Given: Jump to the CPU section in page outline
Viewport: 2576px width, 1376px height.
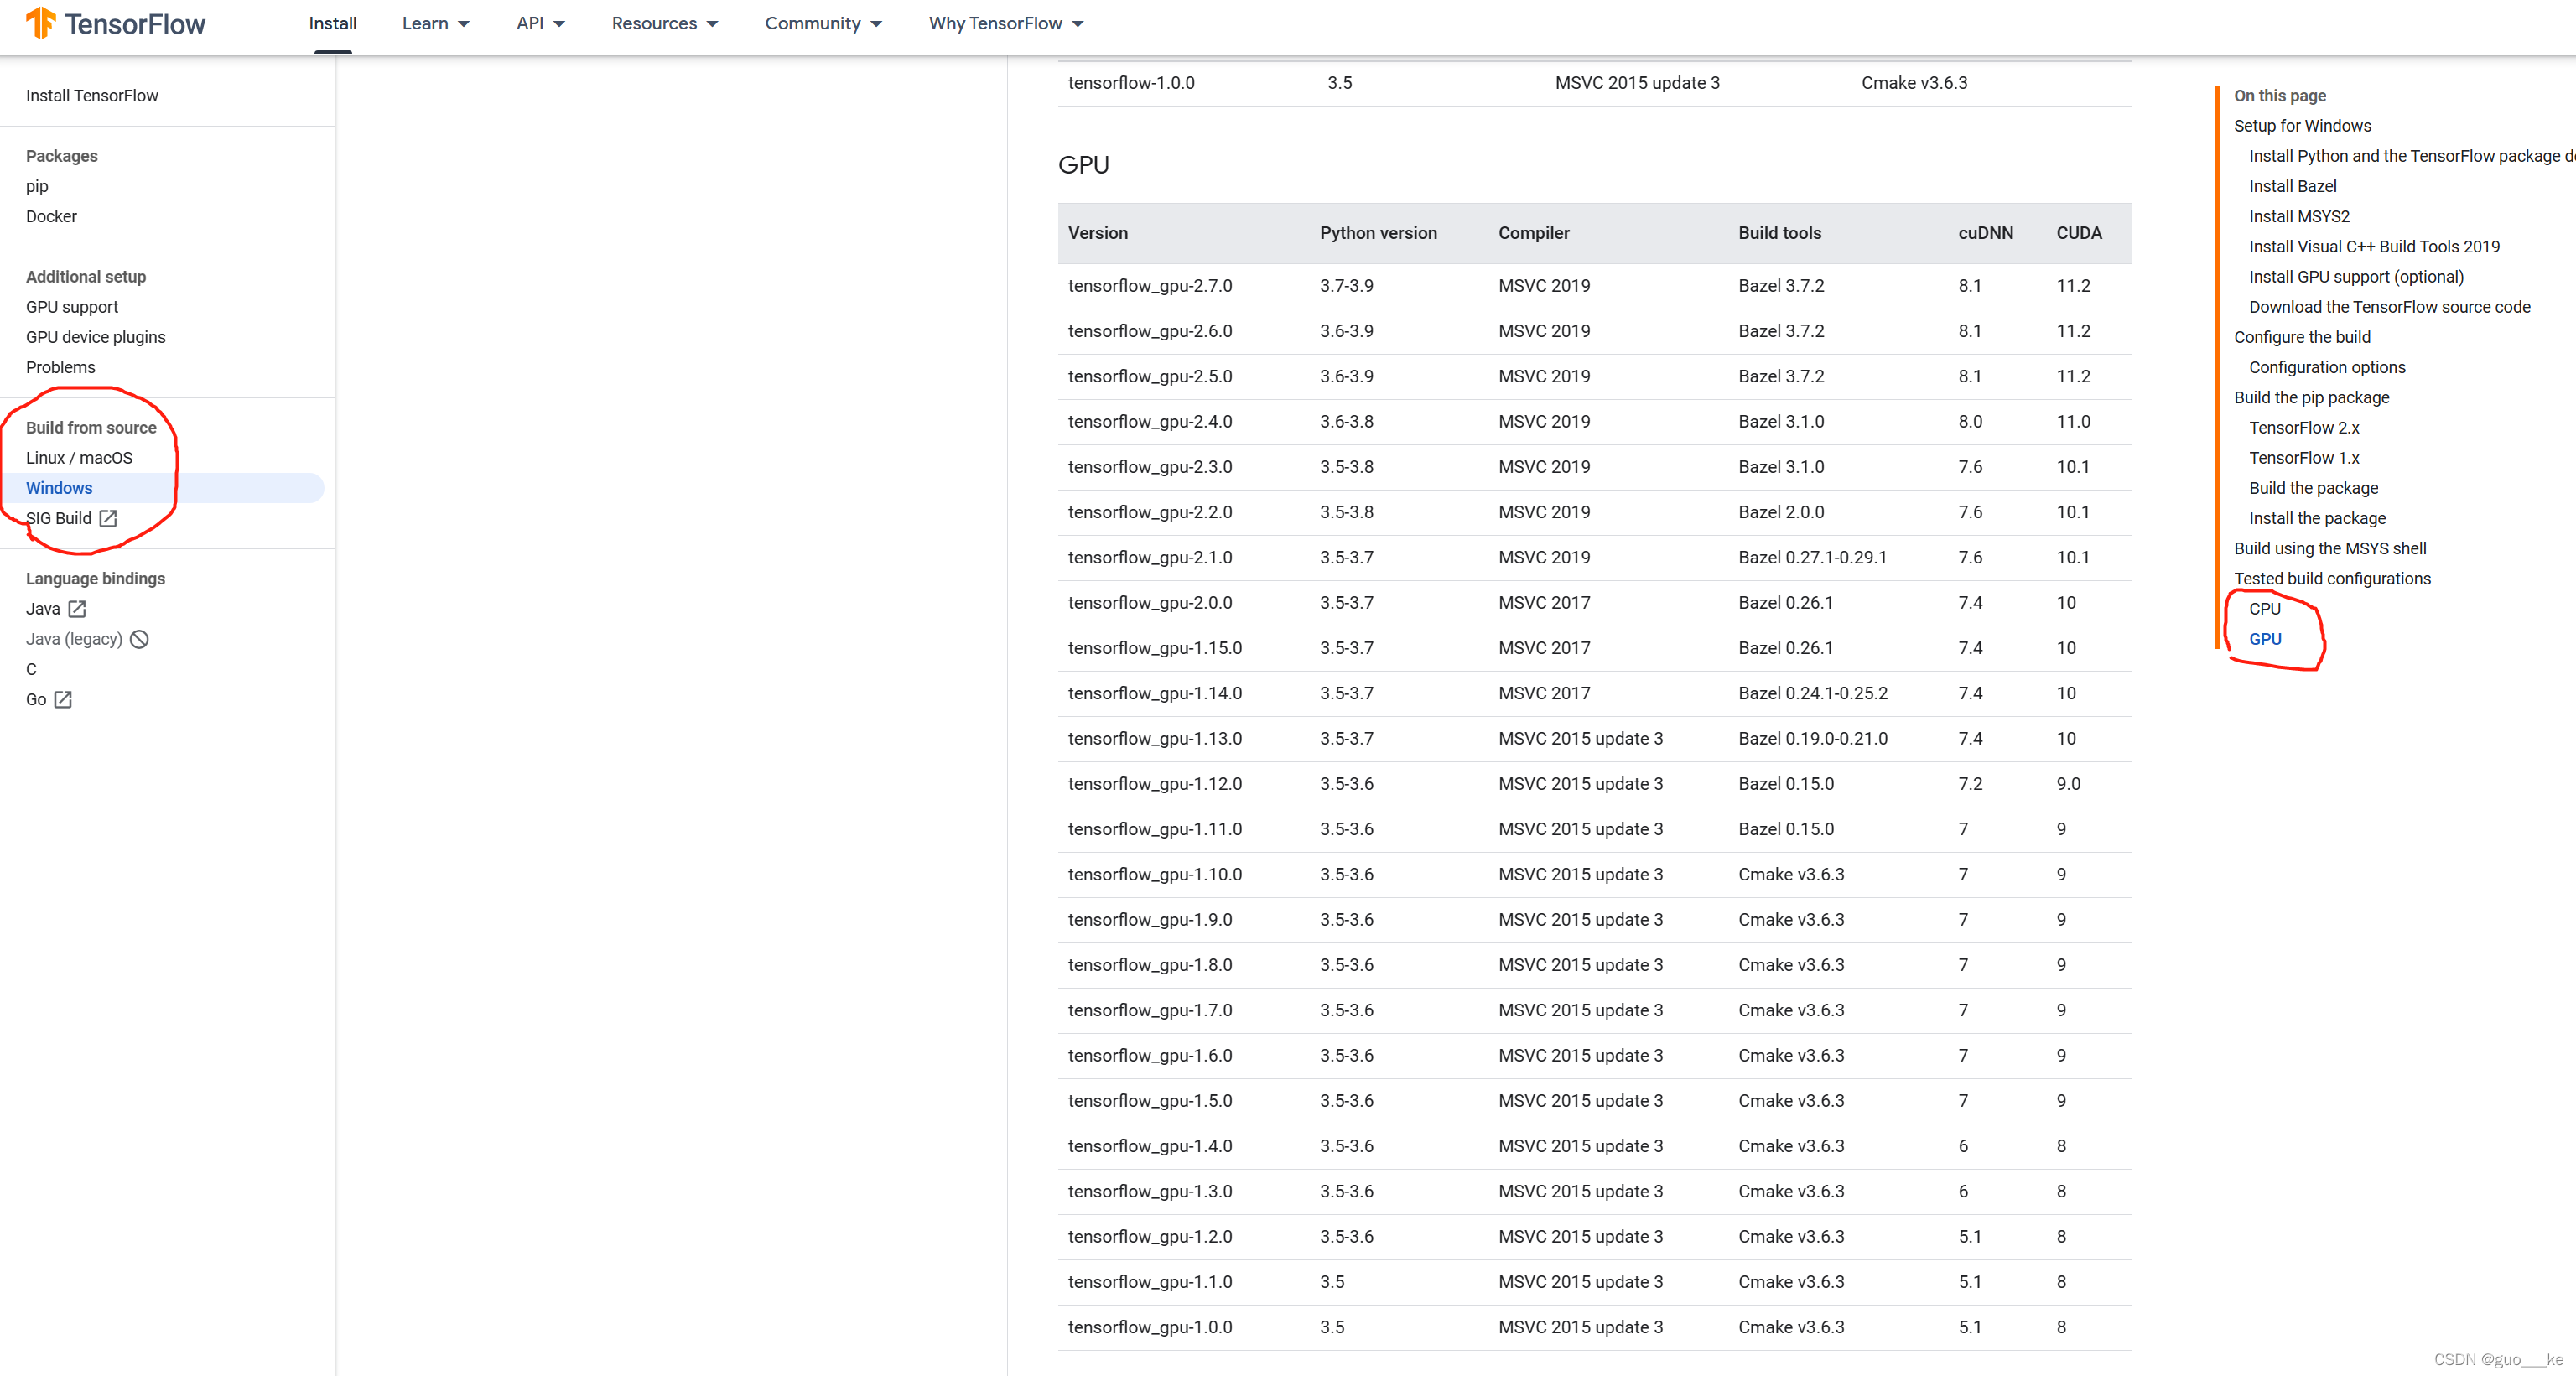Looking at the screenshot, I should [2264, 609].
